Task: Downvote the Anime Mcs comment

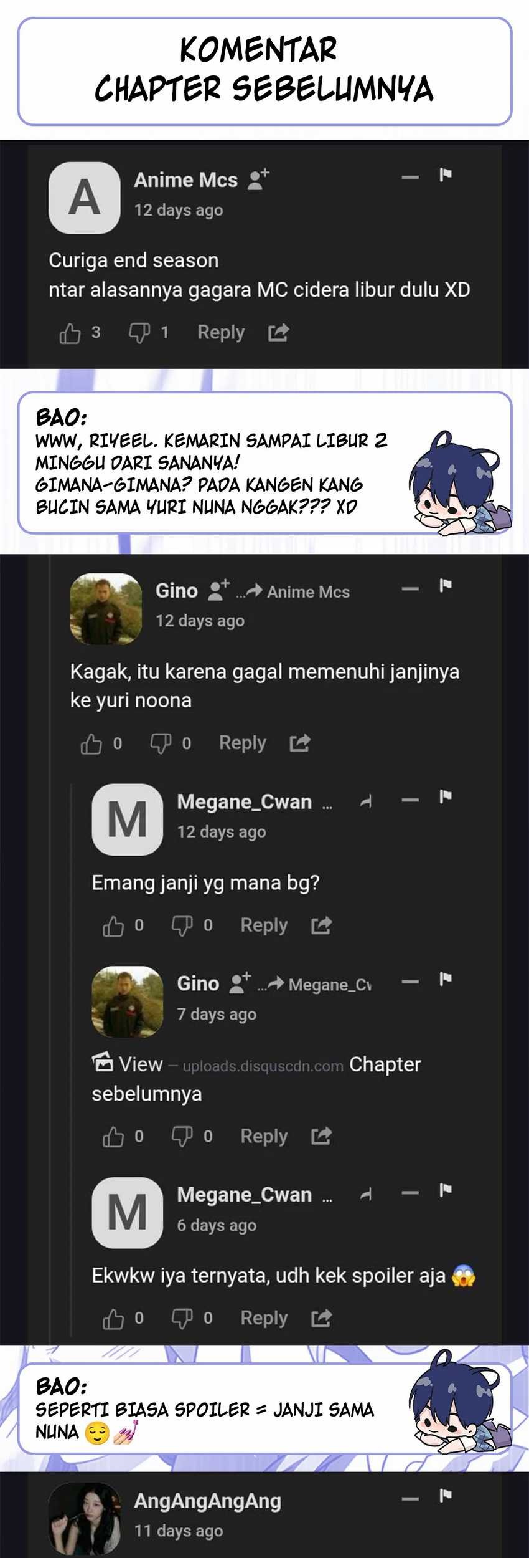Action: click(139, 333)
